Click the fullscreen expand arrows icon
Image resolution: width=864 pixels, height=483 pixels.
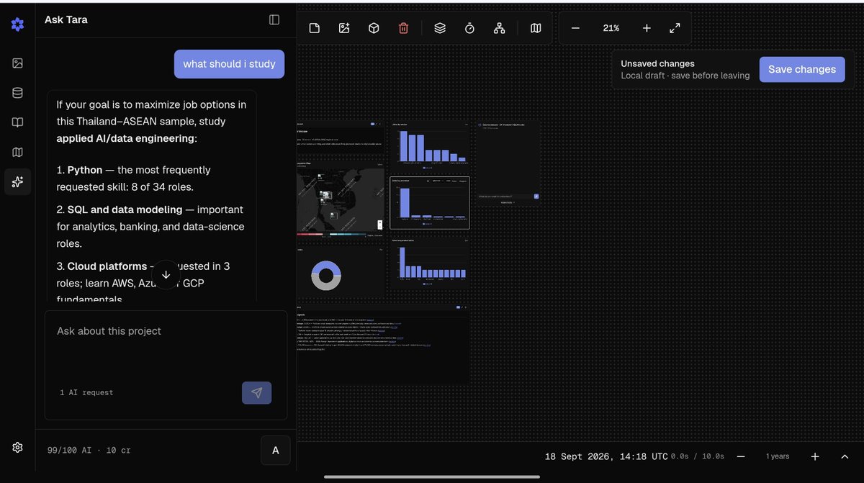click(675, 28)
